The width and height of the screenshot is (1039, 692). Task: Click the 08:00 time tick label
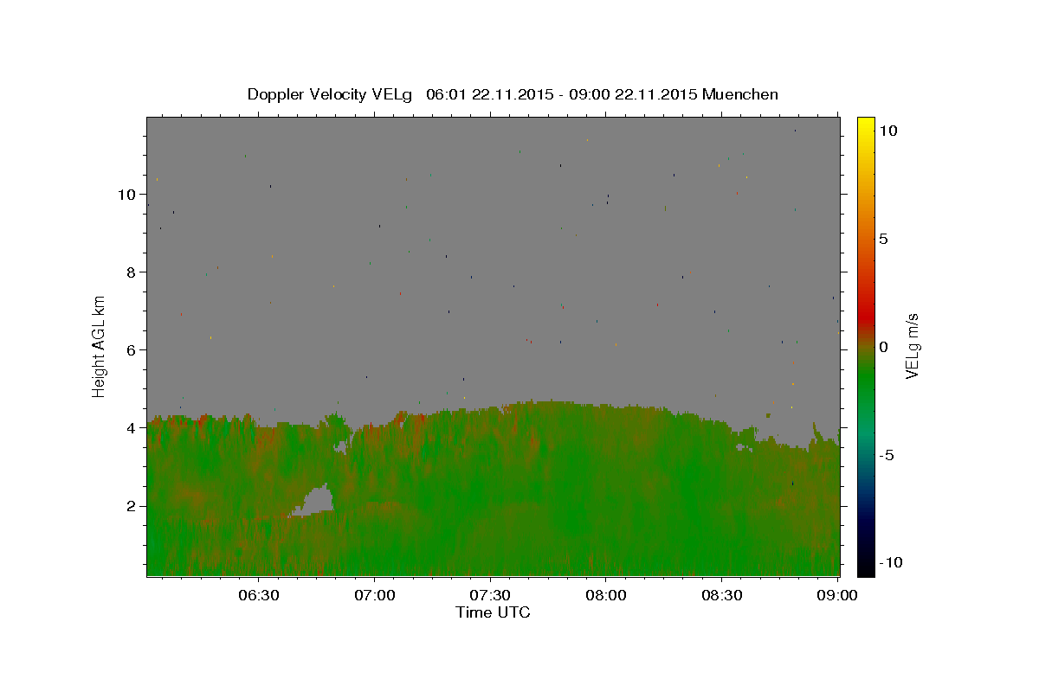click(x=606, y=595)
